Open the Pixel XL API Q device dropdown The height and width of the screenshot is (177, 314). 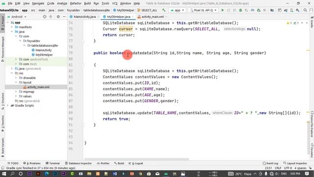203,10
